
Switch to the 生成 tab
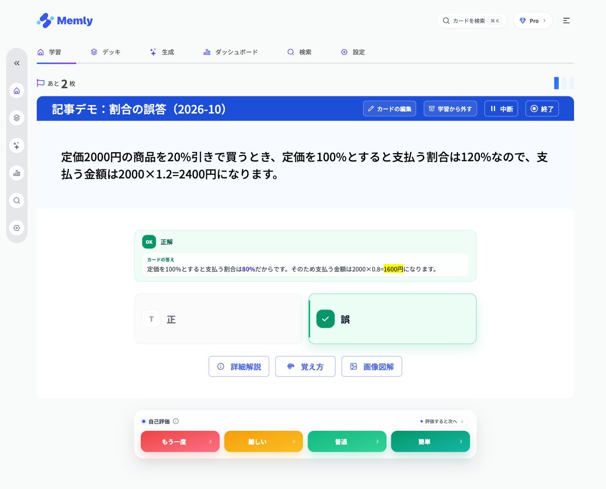click(162, 52)
